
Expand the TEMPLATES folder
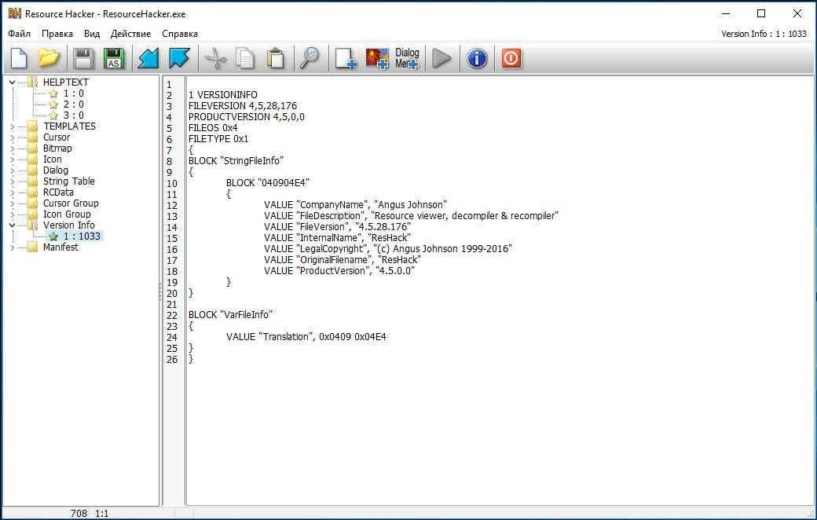pos(12,126)
